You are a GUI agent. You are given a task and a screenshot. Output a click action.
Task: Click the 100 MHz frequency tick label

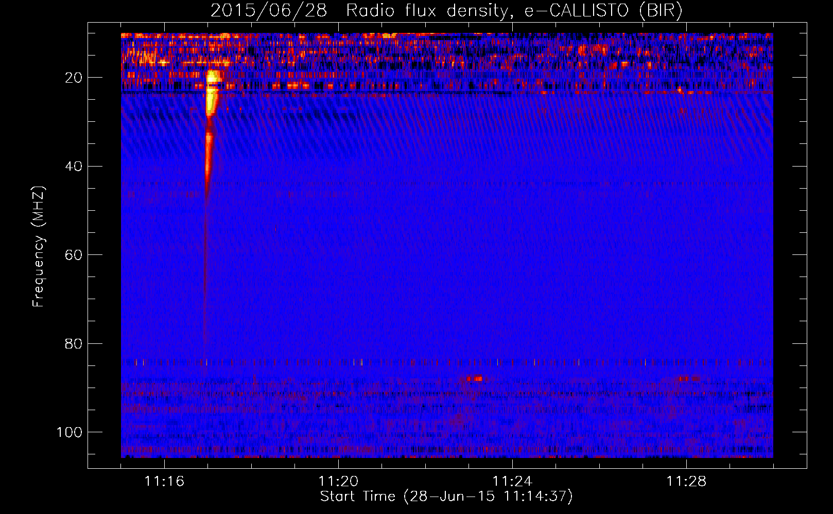[70, 432]
